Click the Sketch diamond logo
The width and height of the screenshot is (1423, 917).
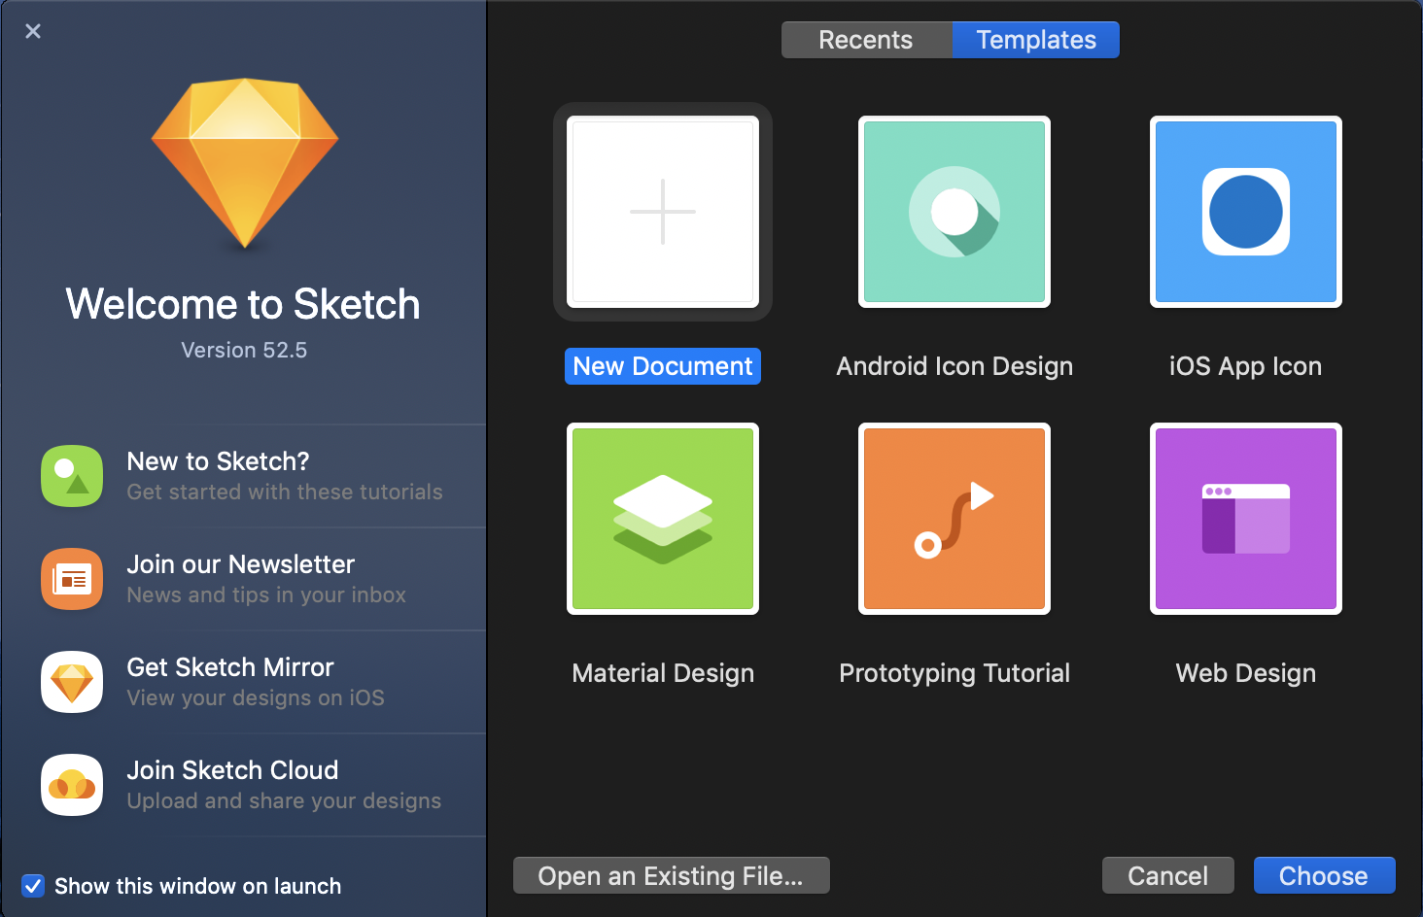[245, 162]
